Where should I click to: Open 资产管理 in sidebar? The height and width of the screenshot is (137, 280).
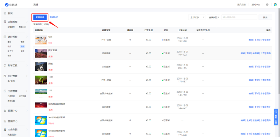click(23, 96)
